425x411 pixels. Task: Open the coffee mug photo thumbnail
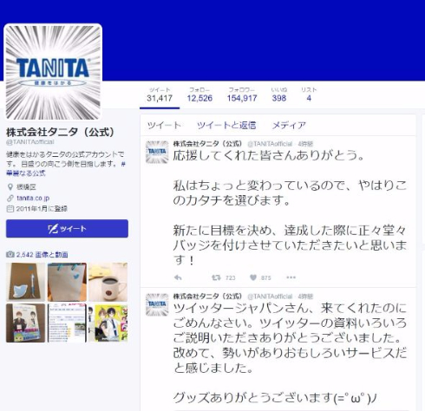pos(108,282)
